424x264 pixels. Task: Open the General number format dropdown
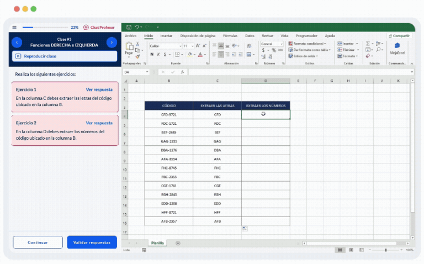[282, 44]
